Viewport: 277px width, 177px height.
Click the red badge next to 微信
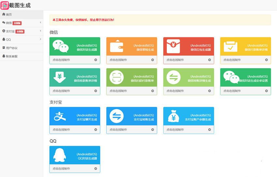point(17,23)
